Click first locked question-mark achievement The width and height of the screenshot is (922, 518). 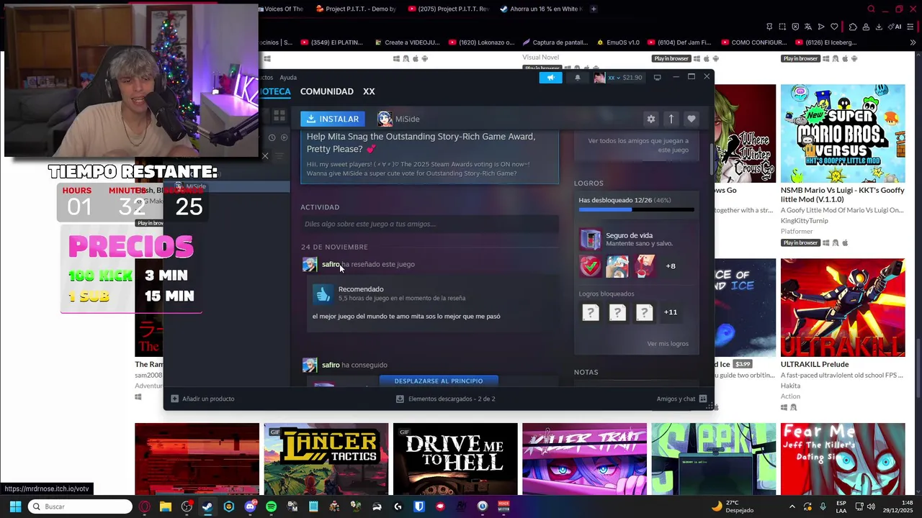point(591,312)
